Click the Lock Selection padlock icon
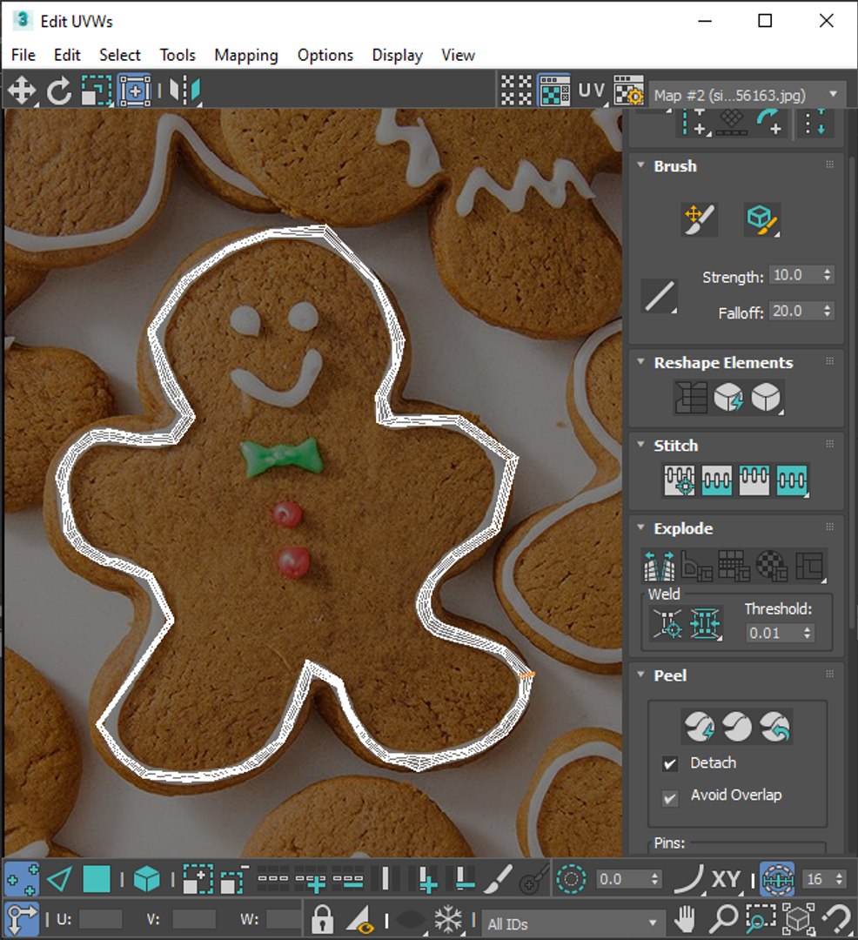This screenshot has height=940, width=858. tap(322, 918)
